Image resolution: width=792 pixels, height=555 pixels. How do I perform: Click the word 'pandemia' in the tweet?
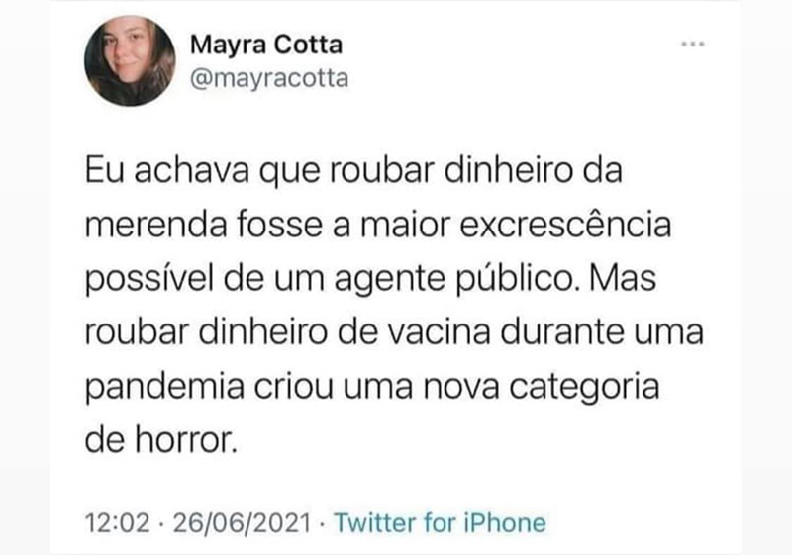[x=164, y=389]
